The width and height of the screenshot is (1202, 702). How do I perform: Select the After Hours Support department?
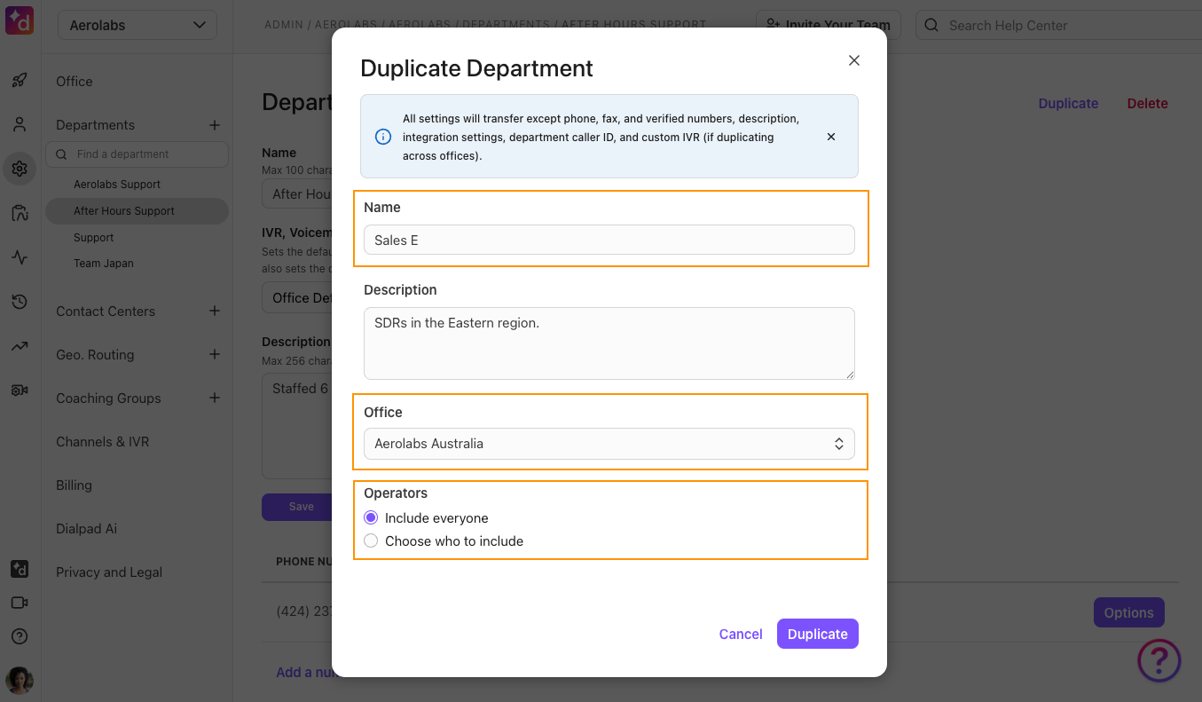pyautogui.click(x=137, y=211)
